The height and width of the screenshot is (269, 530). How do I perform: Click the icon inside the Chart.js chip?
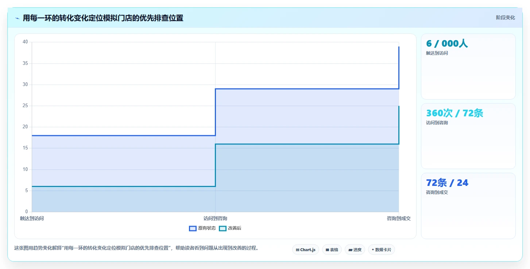point(298,250)
